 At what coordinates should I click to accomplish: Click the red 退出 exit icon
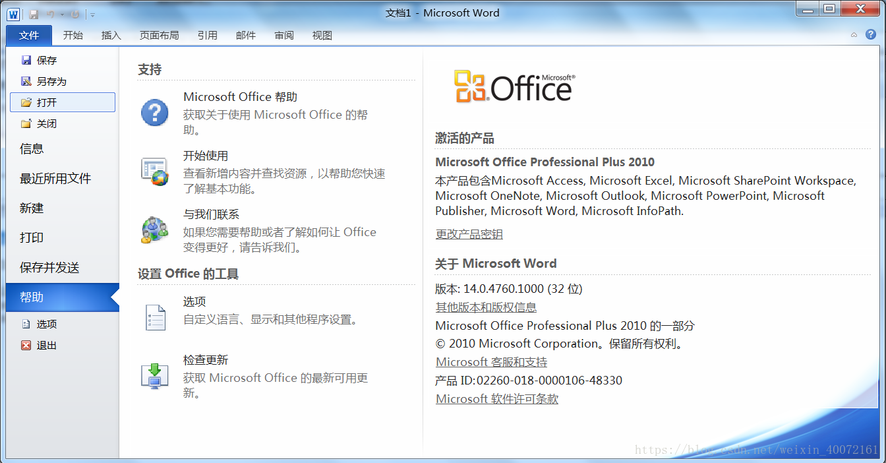coord(26,345)
